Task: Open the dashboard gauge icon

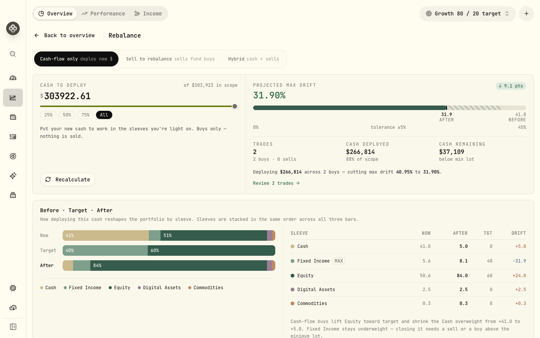Action: (x=13, y=78)
